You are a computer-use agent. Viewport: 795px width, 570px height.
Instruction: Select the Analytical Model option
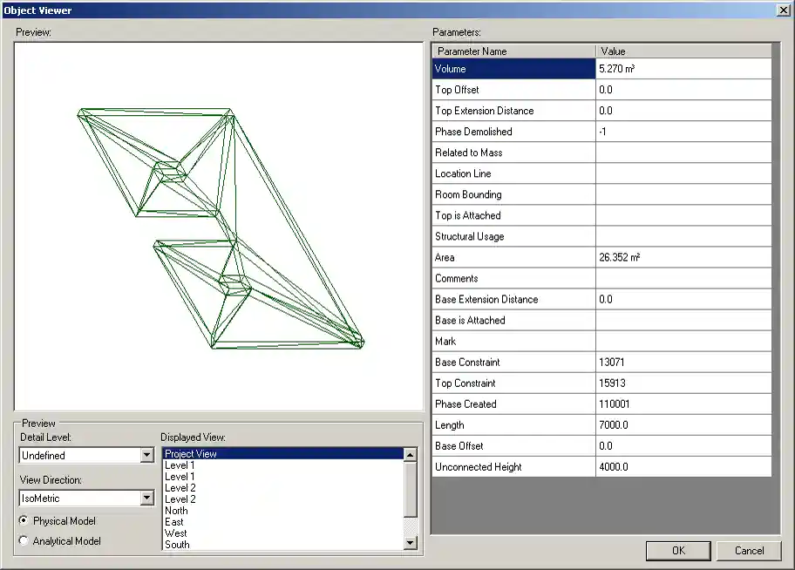[x=23, y=540]
